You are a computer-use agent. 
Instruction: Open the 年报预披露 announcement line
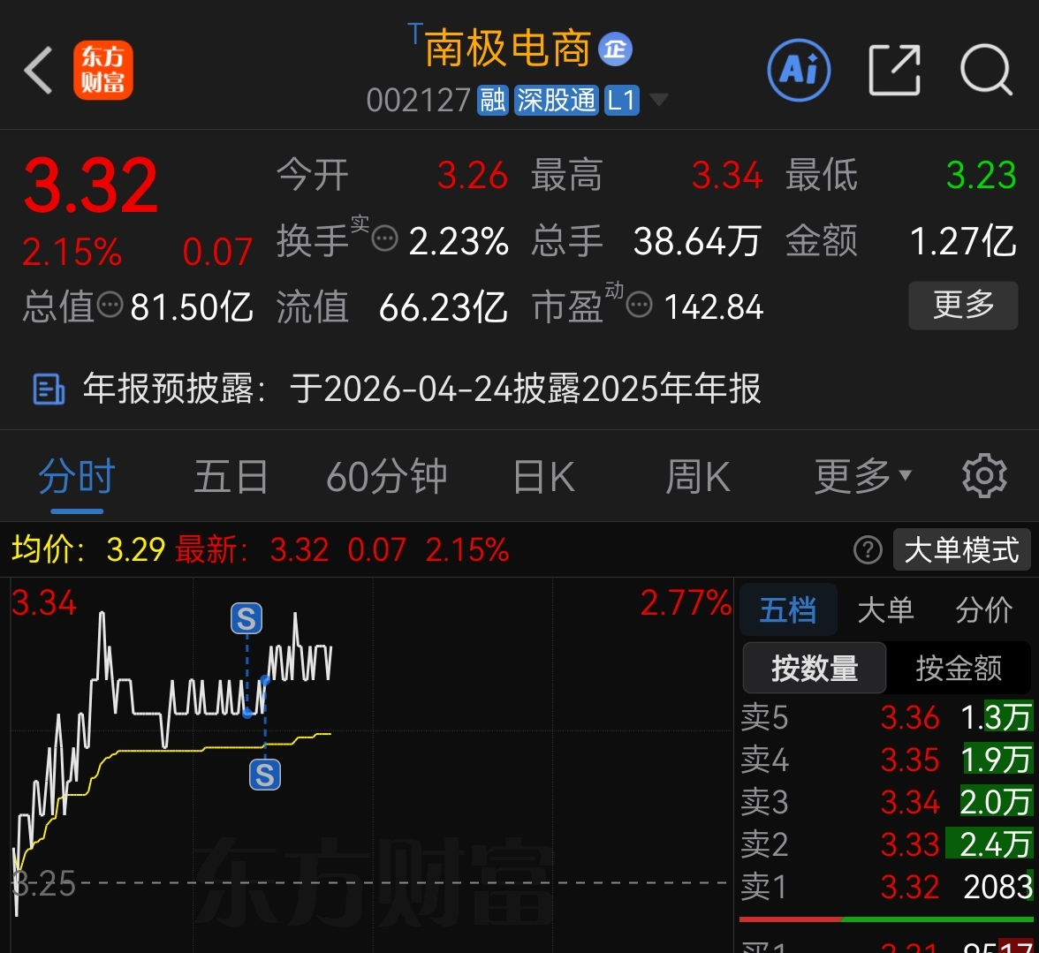click(422, 389)
